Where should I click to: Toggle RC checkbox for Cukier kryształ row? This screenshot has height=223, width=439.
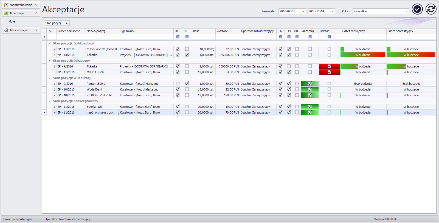point(187,49)
